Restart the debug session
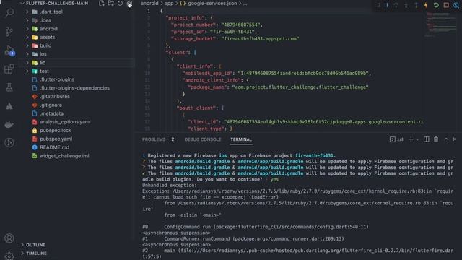The height and width of the screenshot is (260, 462). pyautogui.click(x=436, y=5)
